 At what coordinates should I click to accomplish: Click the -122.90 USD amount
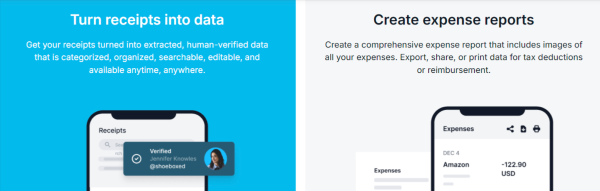click(x=513, y=169)
